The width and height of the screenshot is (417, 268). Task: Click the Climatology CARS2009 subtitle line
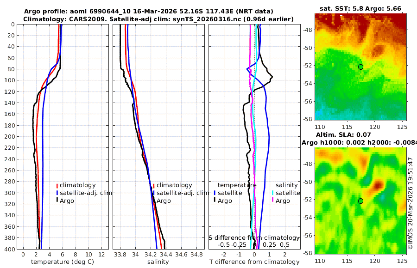point(158,19)
